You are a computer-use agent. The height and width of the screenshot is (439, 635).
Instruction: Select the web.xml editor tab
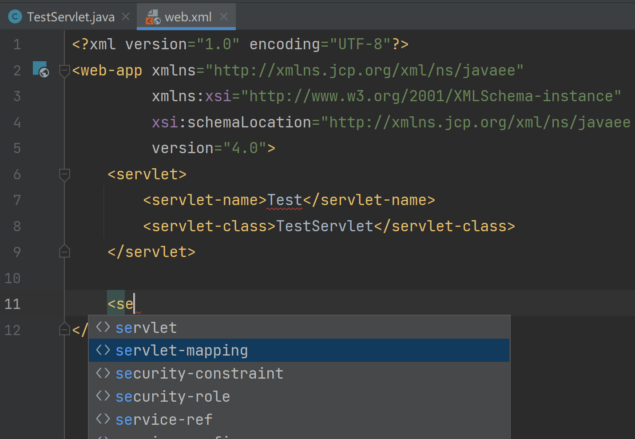[187, 17]
